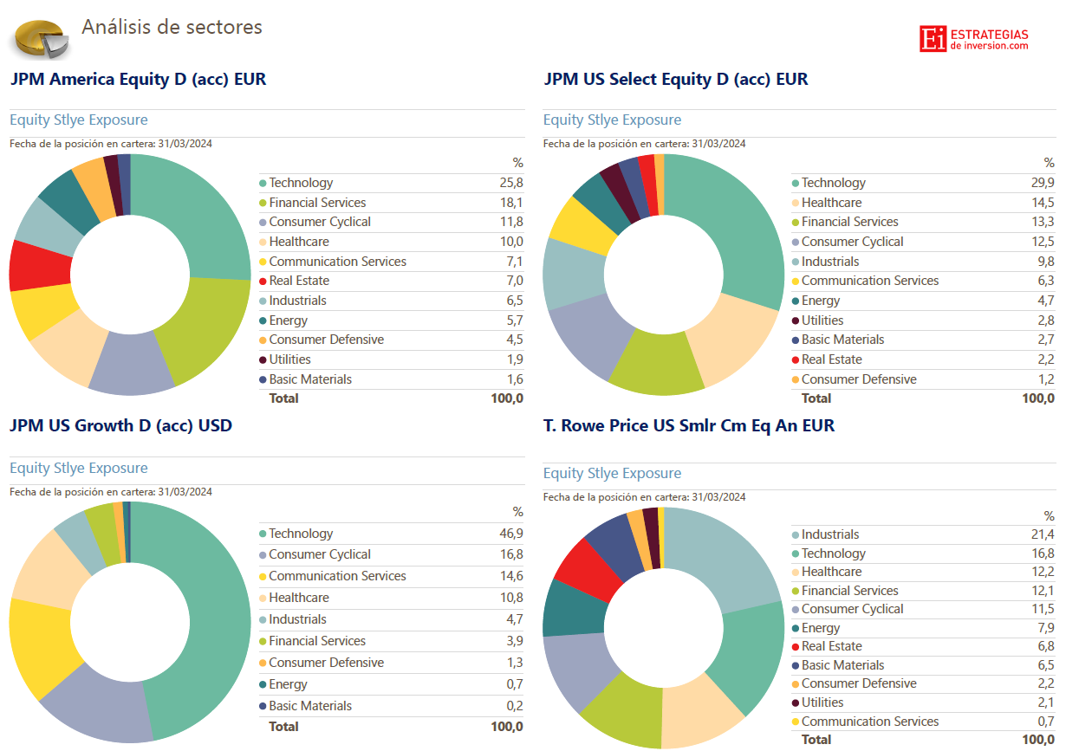Click the 18,1 Financial Services value

pos(511,203)
